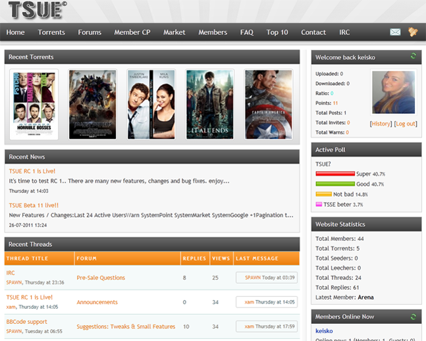Image resolution: width=426 pixels, height=341 pixels.
Task: Click the Recent Torrents panel header
Action: click(152, 57)
